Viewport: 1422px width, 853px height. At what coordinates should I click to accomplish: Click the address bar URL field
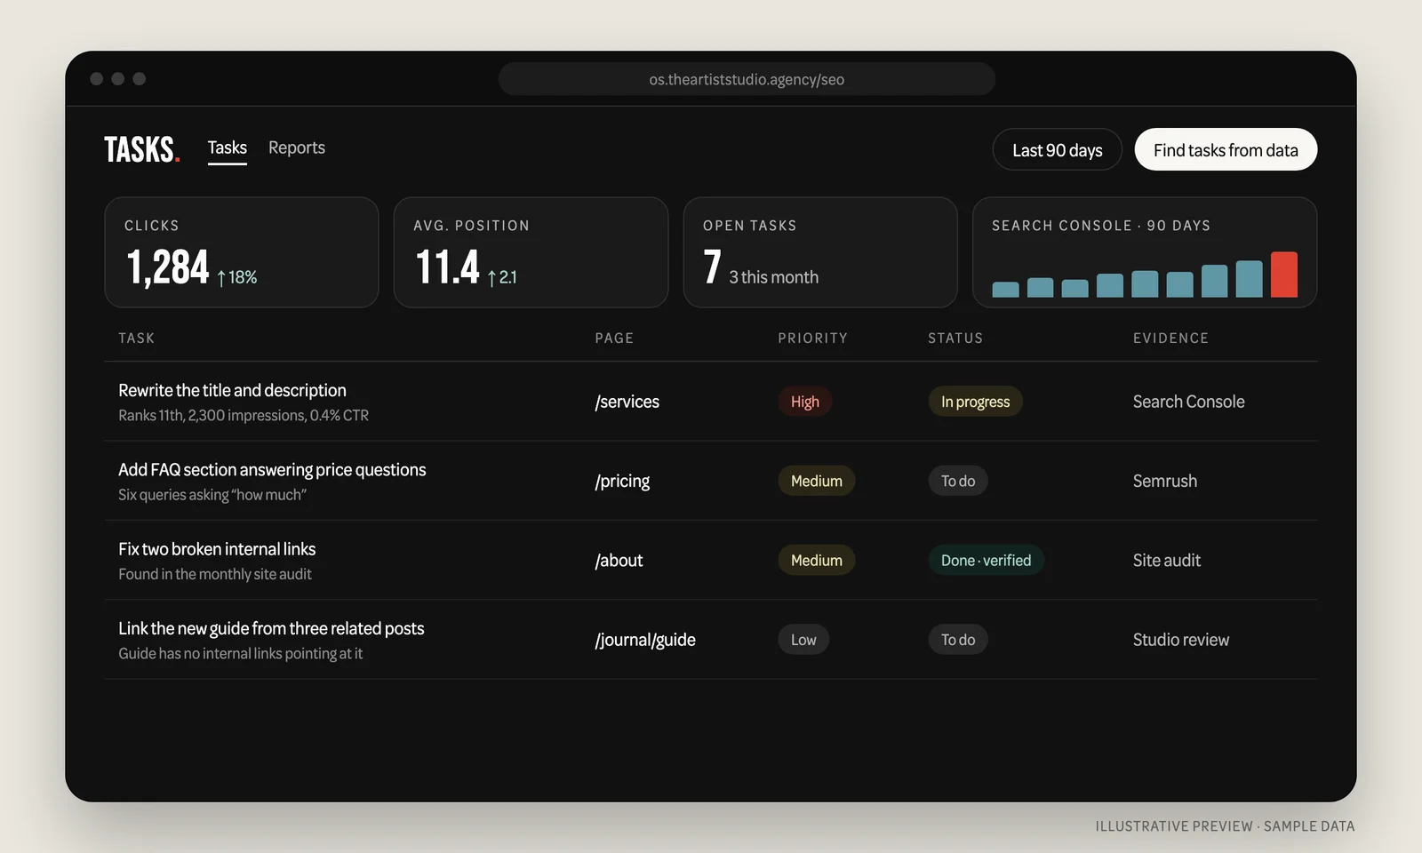coord(747,79)
